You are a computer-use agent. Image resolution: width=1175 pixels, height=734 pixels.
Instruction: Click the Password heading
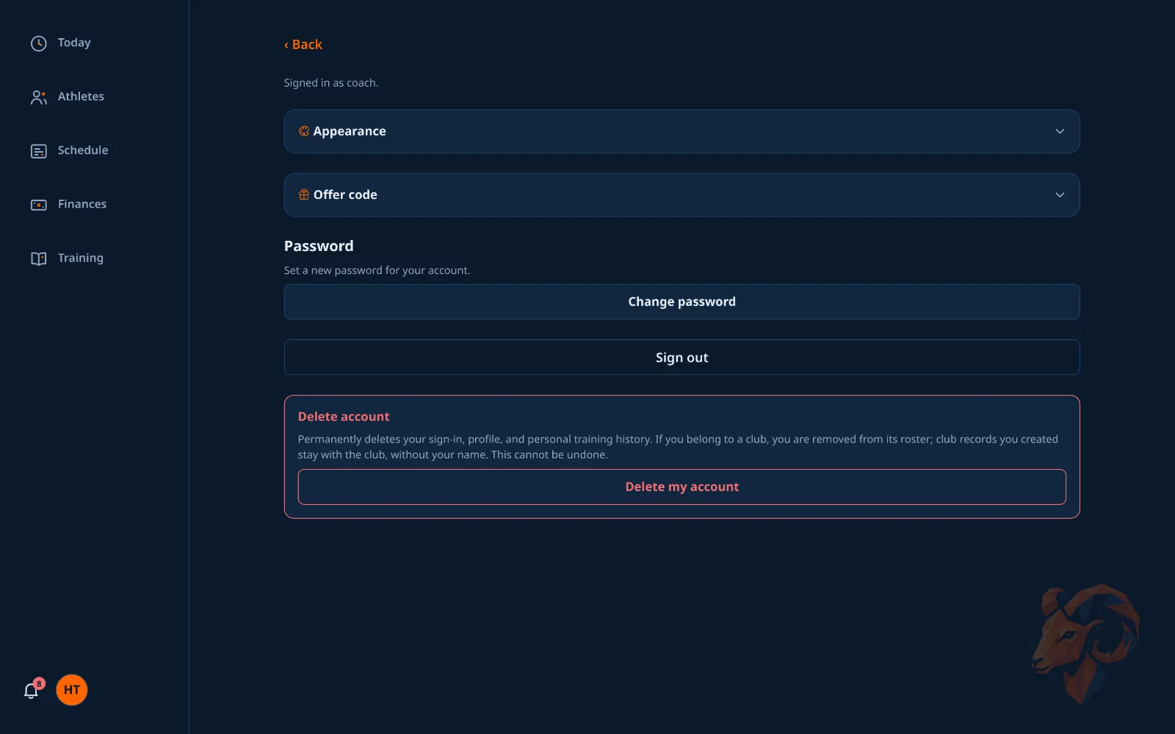(x=319, y=246)
